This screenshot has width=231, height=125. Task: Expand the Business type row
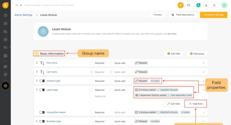204,121
